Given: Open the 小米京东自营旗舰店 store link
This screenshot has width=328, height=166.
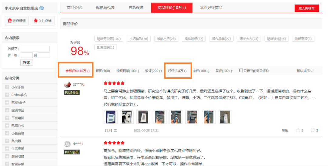Looking at the screenshot, I should click(21, 8).
